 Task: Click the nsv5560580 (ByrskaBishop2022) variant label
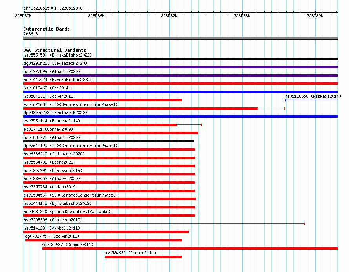(58, 55)
